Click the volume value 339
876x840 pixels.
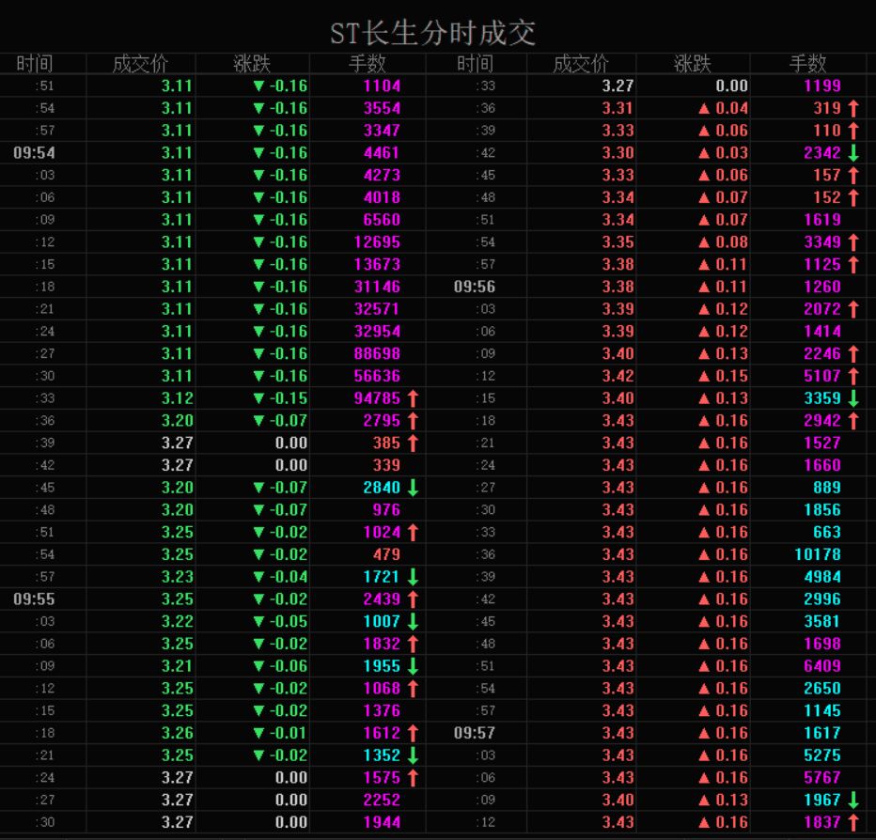click(x=386, y=465)
